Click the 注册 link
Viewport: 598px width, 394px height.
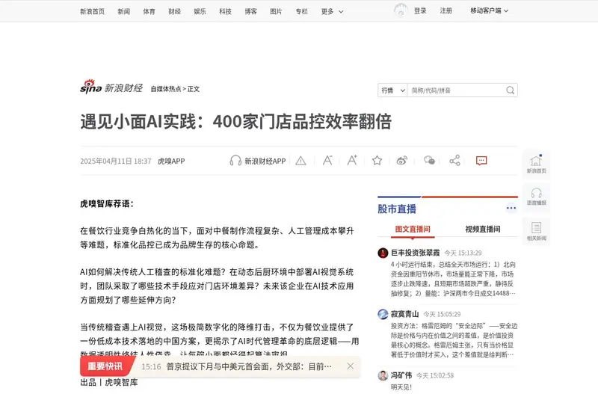pyautogui.click(x=446, y=10)
